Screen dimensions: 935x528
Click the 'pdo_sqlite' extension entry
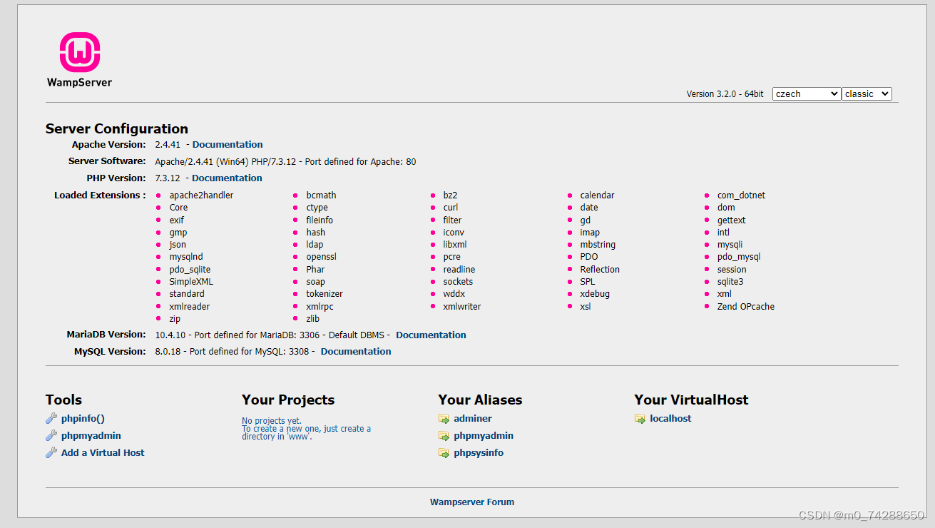pos(190,270)
